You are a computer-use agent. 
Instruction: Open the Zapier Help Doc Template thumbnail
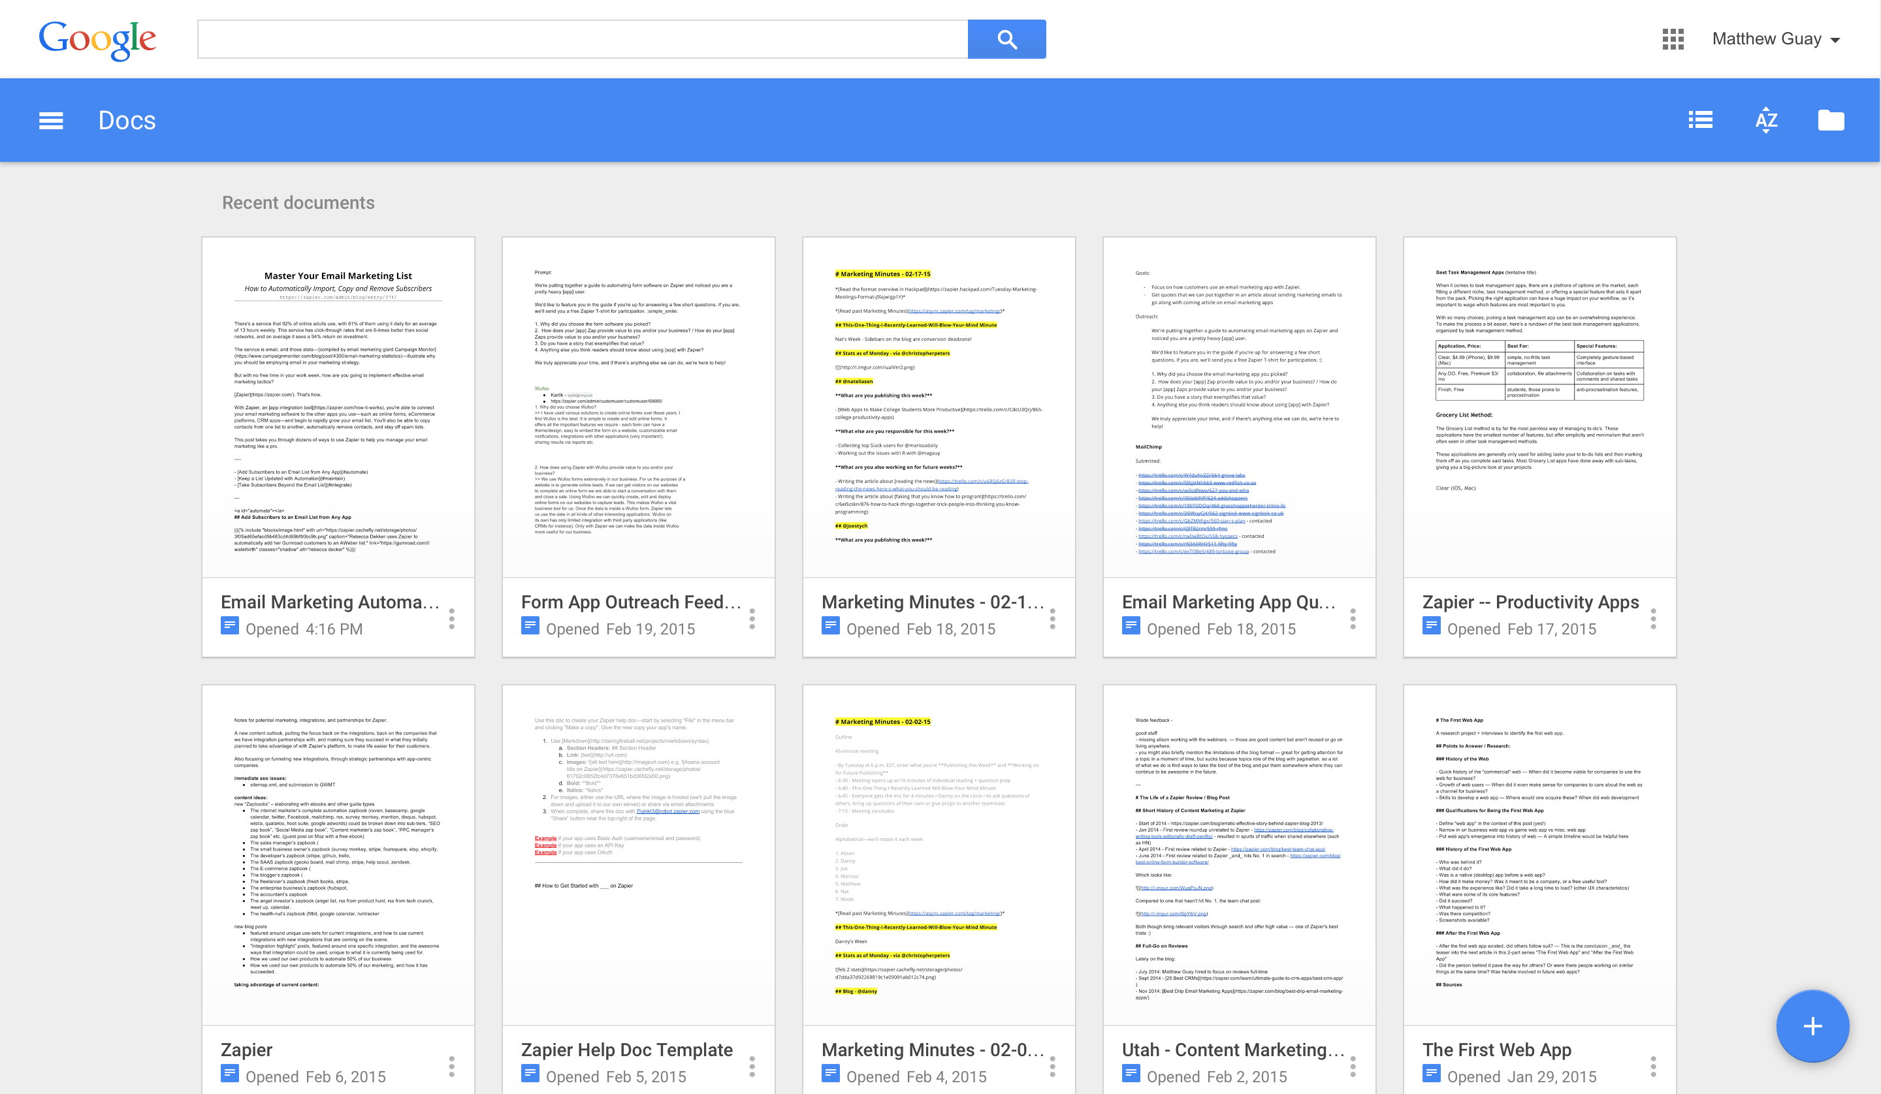tap(638, 855)
